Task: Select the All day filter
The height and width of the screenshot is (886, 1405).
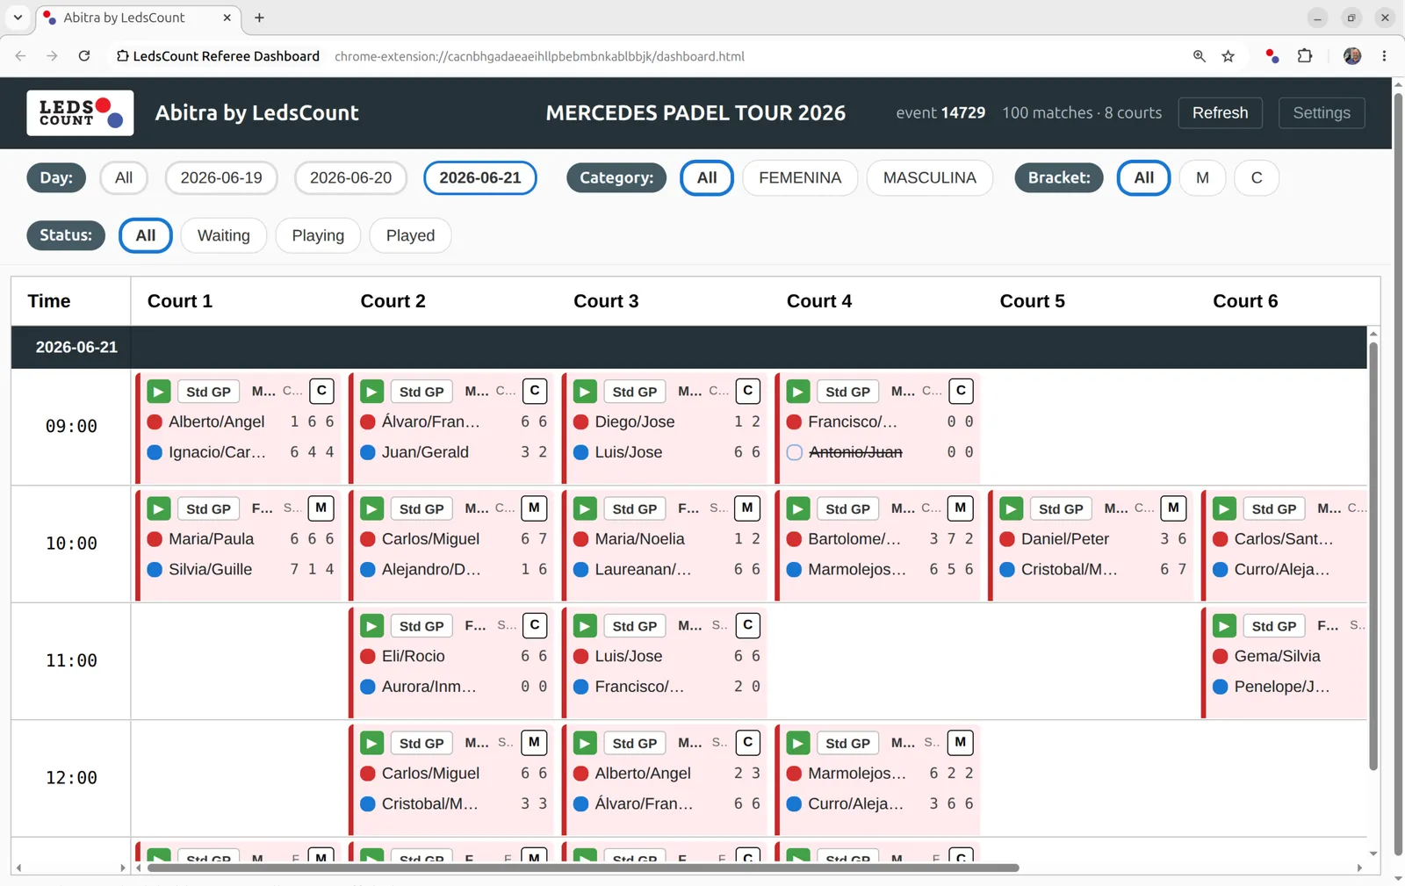Action: [124, 177]
